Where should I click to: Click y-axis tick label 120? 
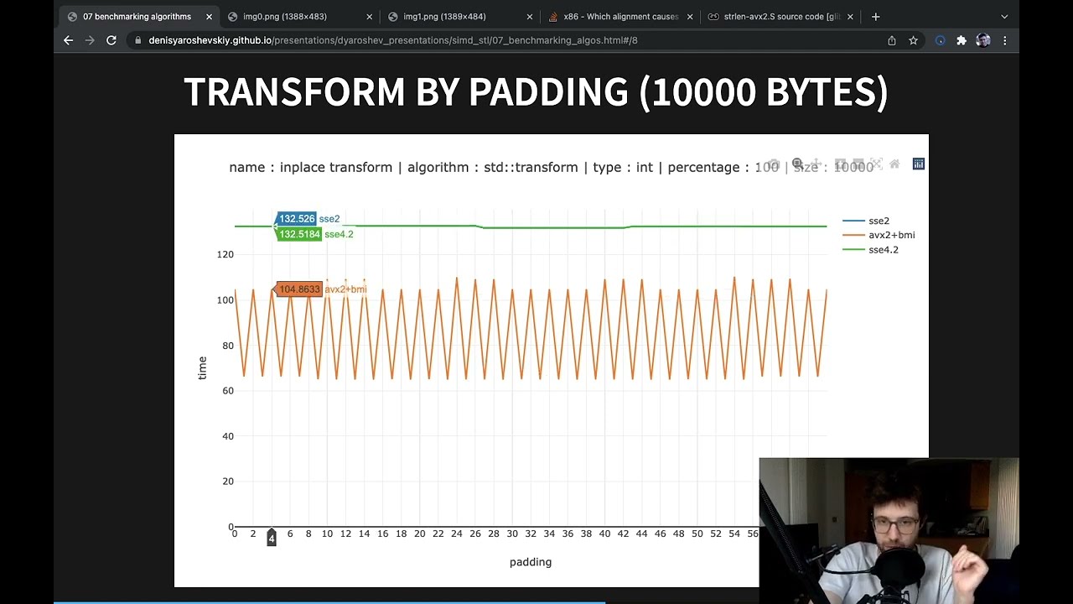(225, 254)
